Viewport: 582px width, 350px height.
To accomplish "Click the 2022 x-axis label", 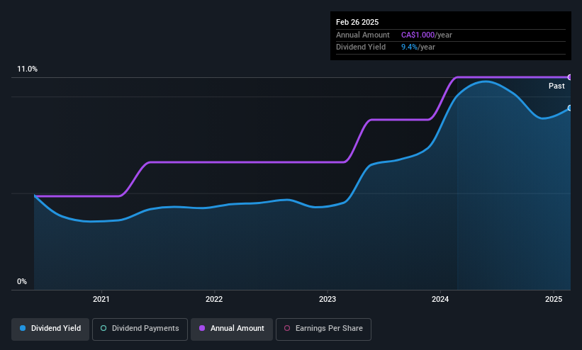I will point(214,299).
